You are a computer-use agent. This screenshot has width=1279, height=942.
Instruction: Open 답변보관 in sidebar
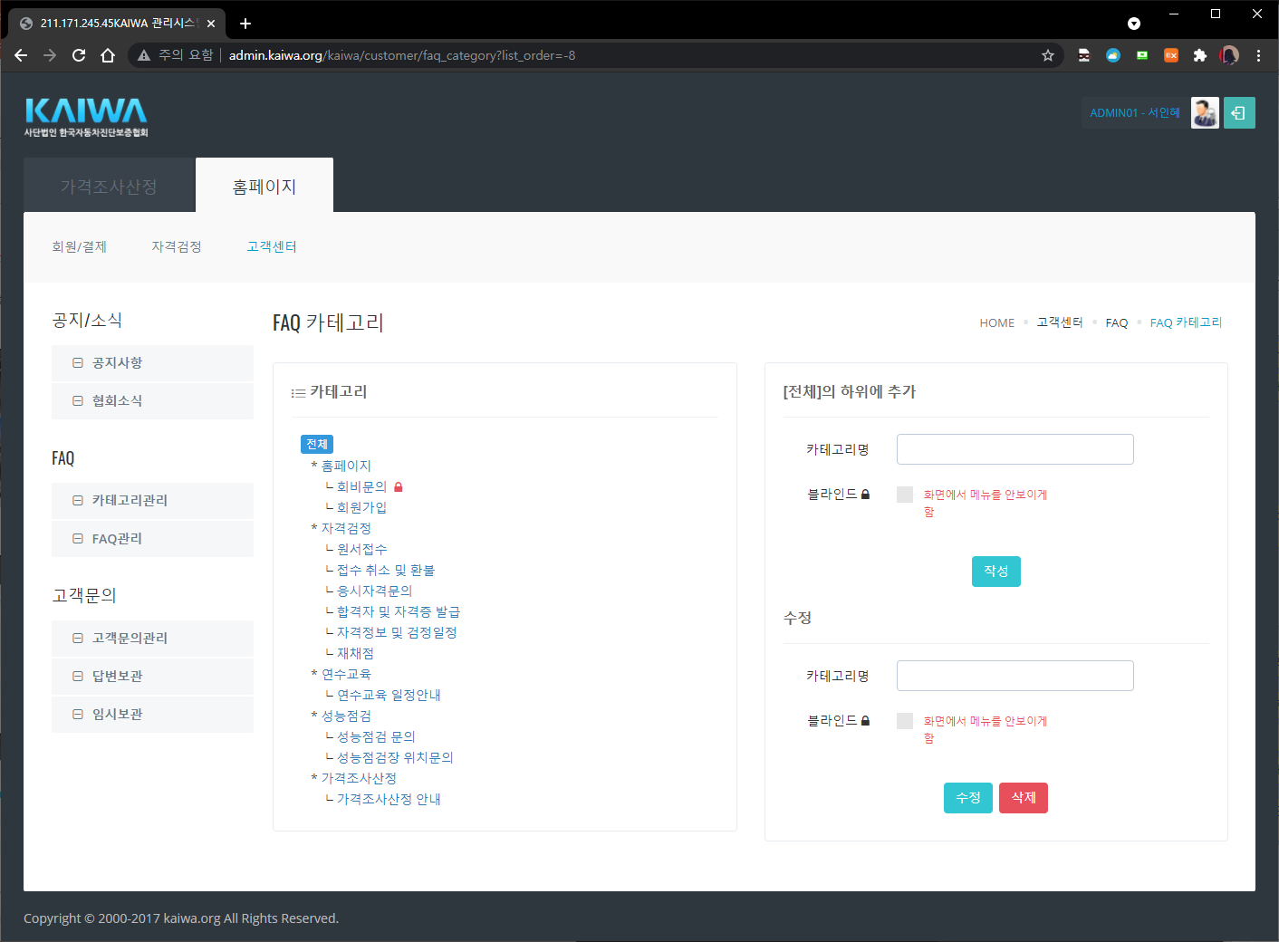coord(152,677)
